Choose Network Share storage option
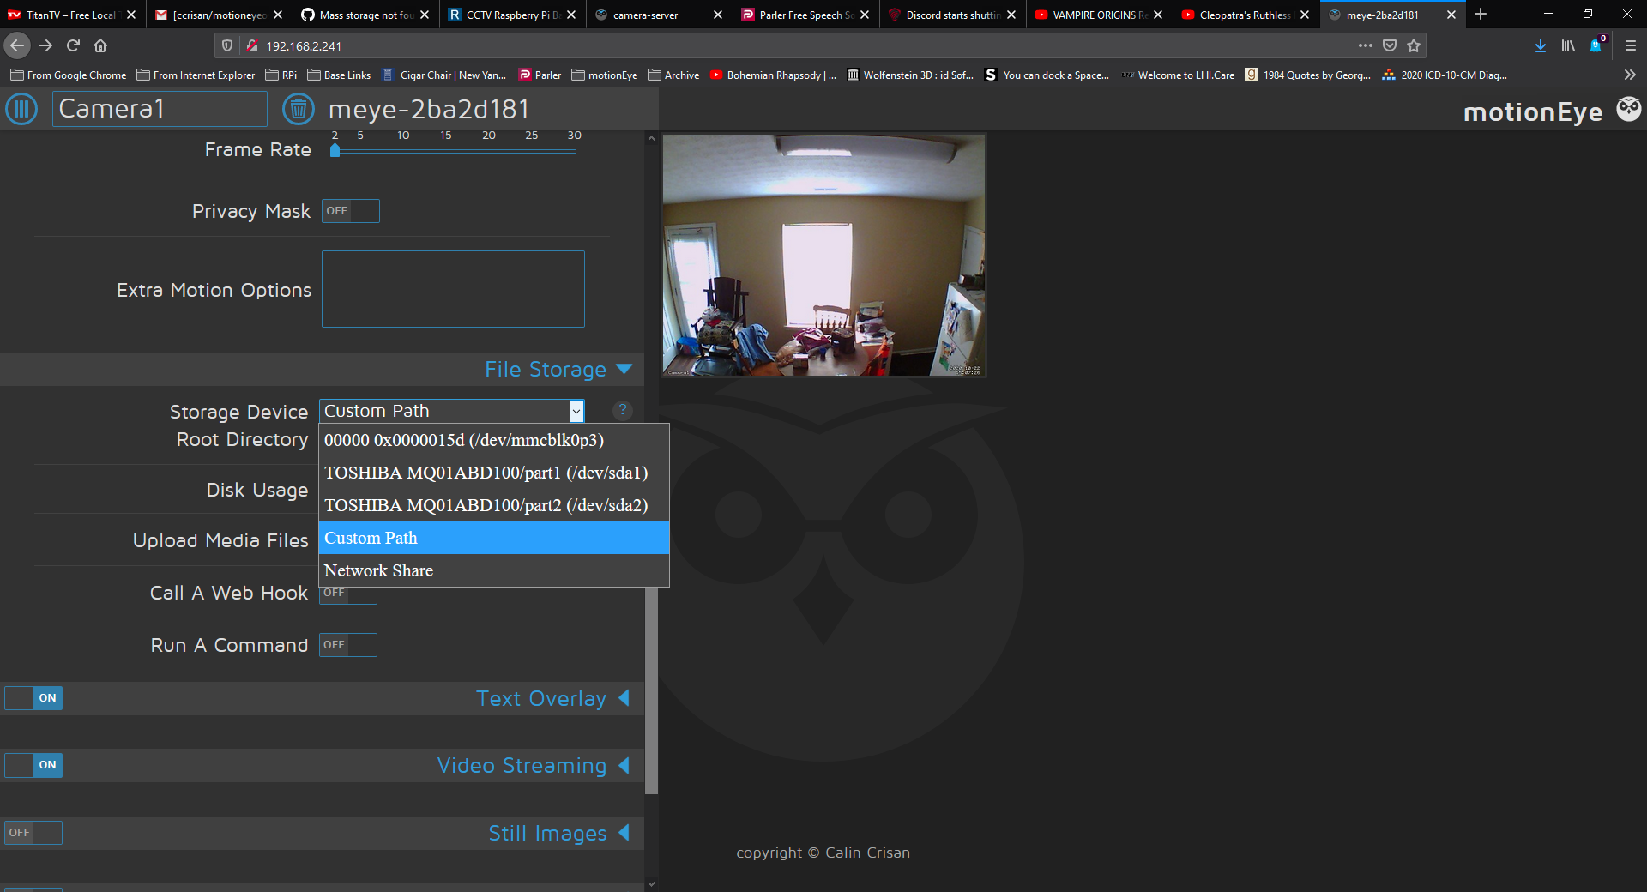This screenshot has width=1647, height=892. (x=494, y=570)
